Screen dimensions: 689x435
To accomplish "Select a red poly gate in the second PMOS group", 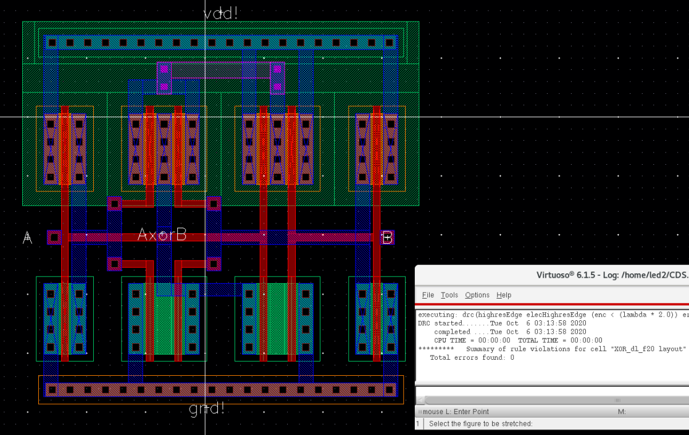I will (x=148, y=148).
